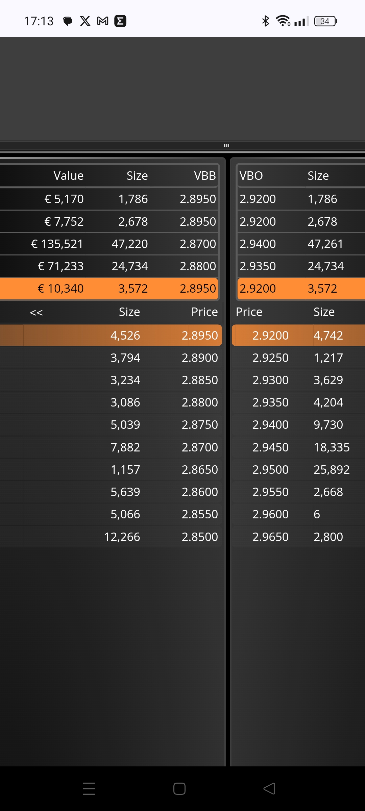
Task: Tap the battery status indicator
Action: pos(325,21)
